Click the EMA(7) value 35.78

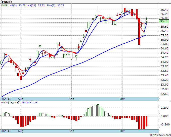click(61, 6)
